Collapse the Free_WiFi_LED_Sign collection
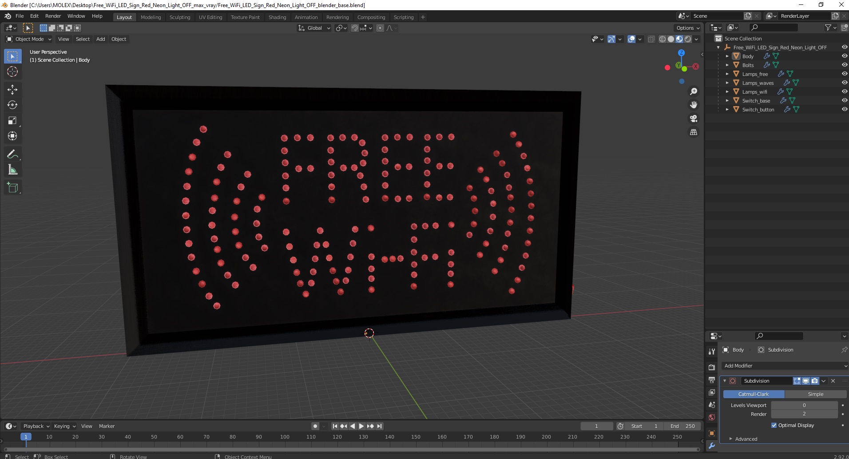849x459 pixels. coord(718,47)
